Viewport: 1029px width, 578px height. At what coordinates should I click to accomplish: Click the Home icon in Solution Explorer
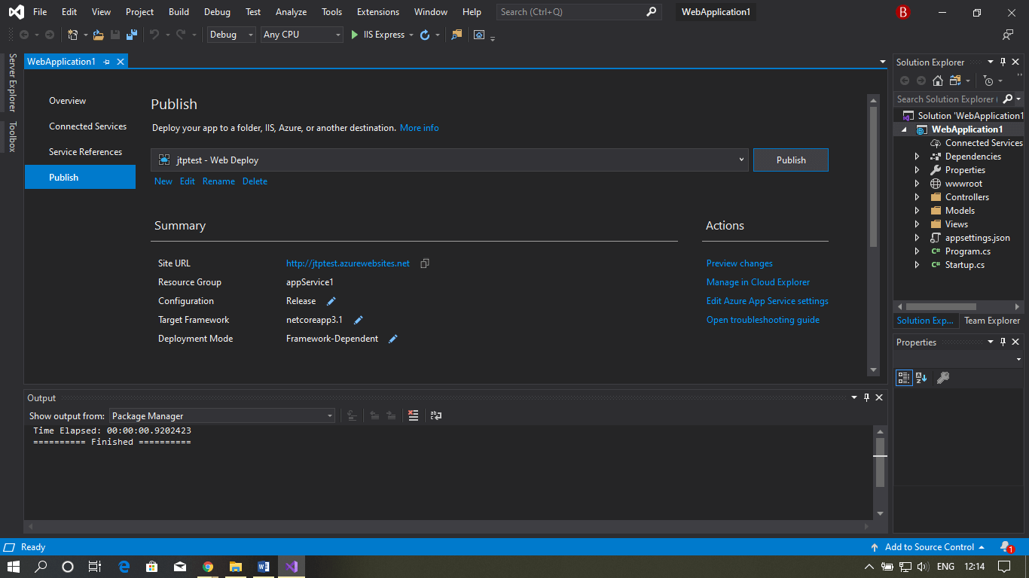pyautogui.click(x=939, y=81)
